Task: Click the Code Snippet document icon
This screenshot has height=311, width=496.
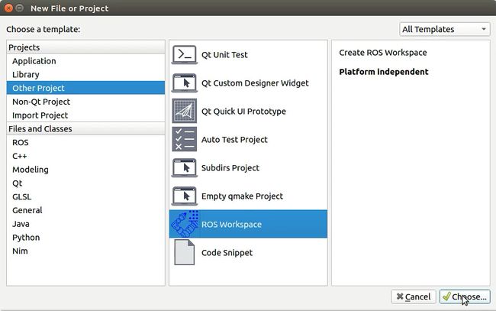Action: 185,252
